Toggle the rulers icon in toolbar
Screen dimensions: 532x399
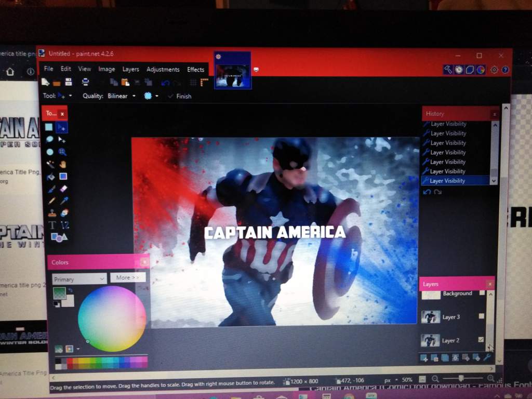204,83
